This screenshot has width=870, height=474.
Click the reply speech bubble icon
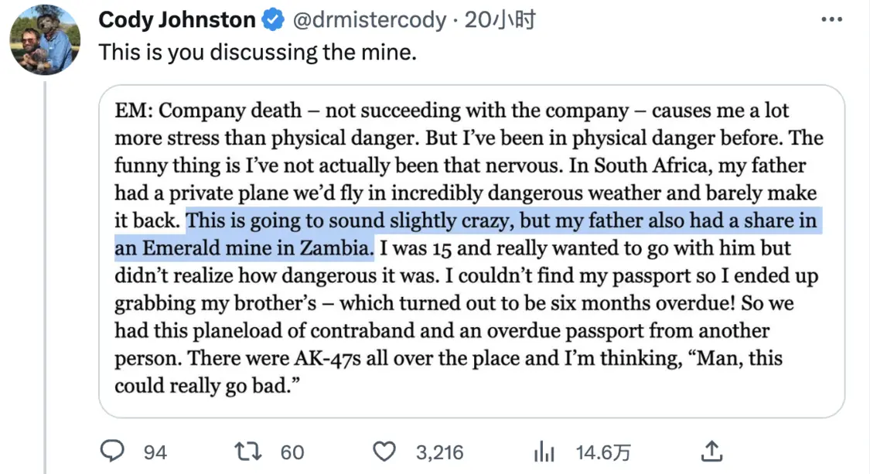click(114, 451)
